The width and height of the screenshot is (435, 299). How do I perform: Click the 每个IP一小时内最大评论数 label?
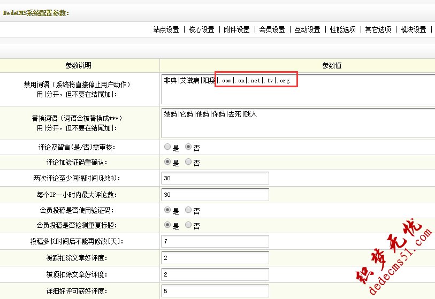[77, 195]
